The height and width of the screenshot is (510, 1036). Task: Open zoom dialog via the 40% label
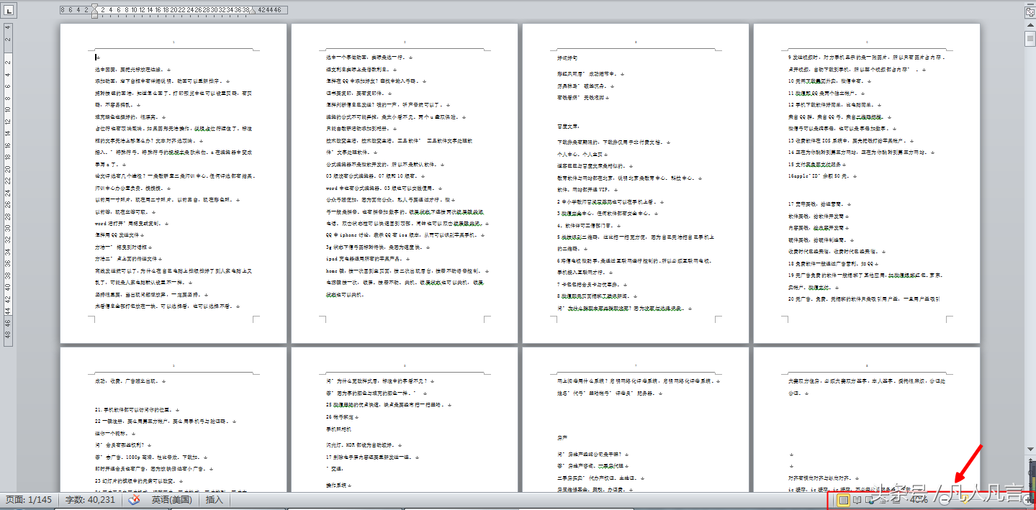(918, 500)
